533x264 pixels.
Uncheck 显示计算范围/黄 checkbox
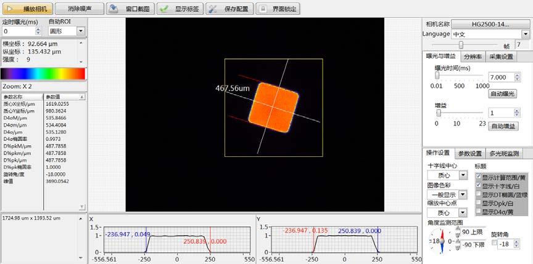coord(479,177)
